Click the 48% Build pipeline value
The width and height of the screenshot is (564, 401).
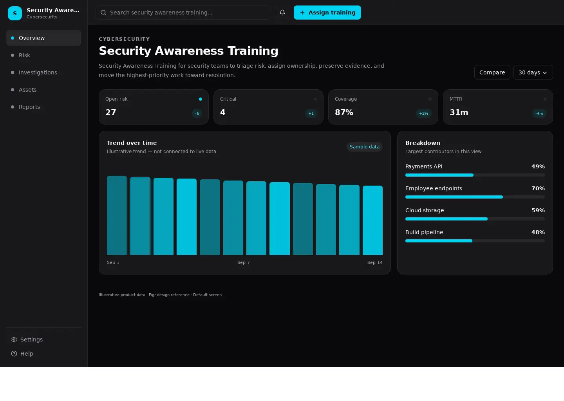(538, 232)
